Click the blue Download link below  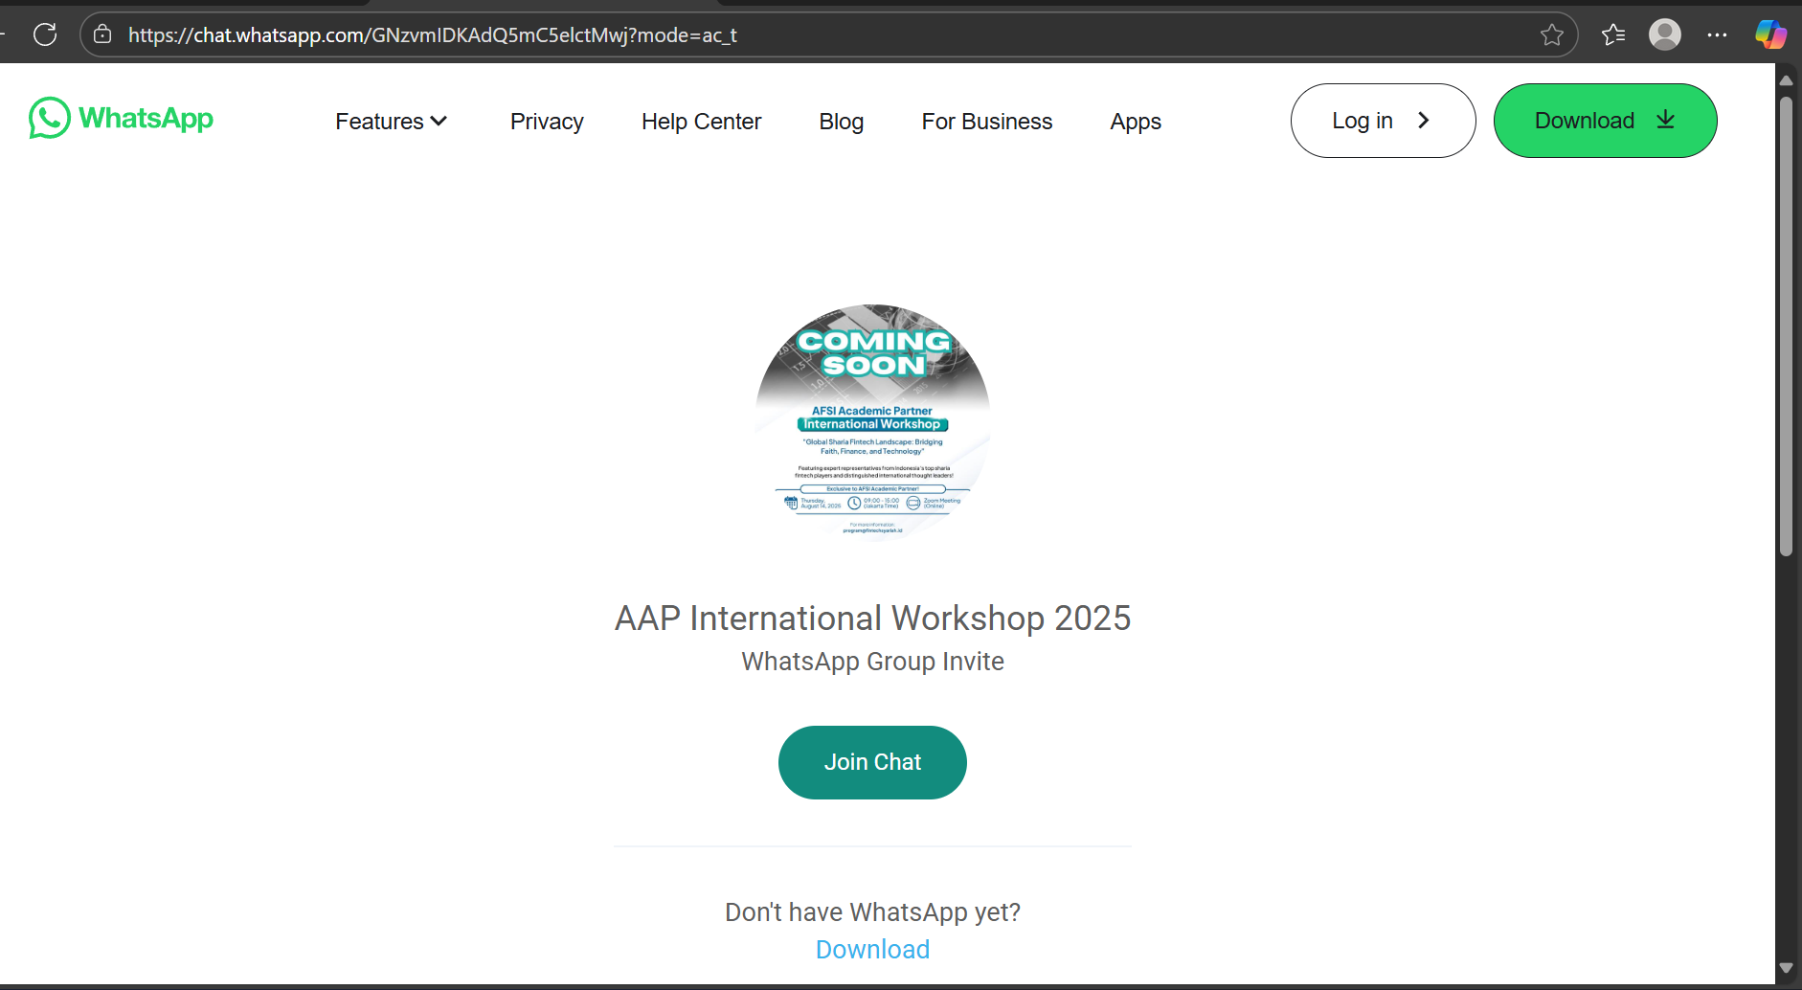point(872,949)
